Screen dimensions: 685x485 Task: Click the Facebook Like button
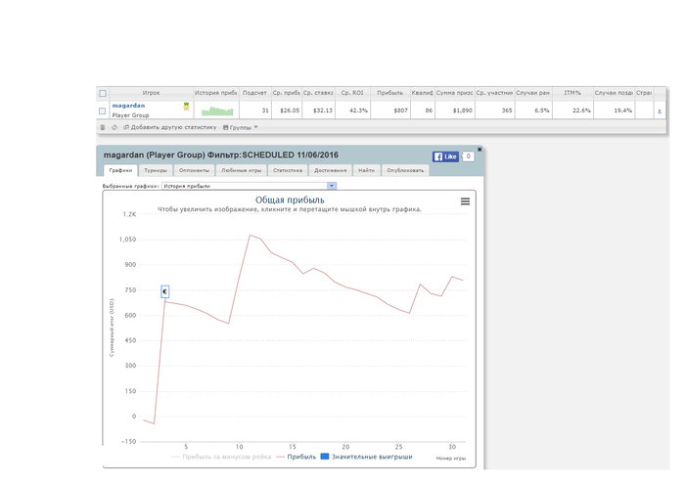(x=445, y=156)
